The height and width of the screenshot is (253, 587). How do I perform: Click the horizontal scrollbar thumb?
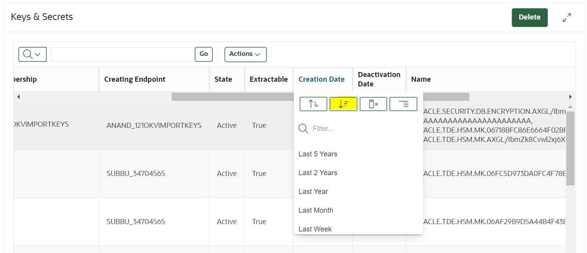[x=320, y=97]
